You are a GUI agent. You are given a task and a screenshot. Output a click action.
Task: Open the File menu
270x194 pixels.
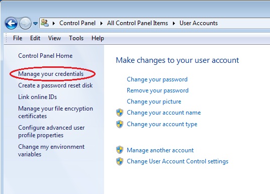coord(18,38)
